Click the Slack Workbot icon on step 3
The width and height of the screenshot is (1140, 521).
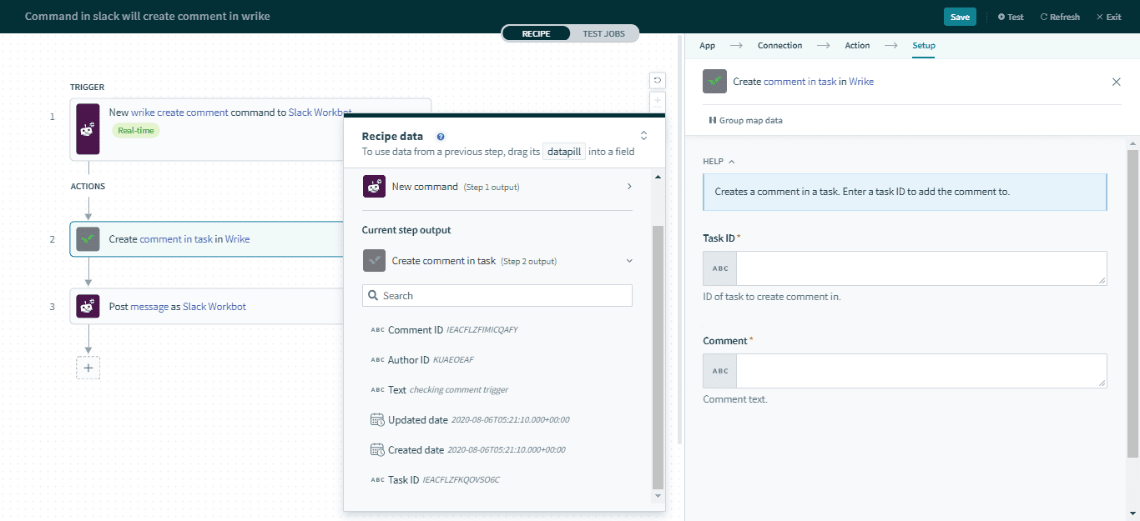[88, 306]
